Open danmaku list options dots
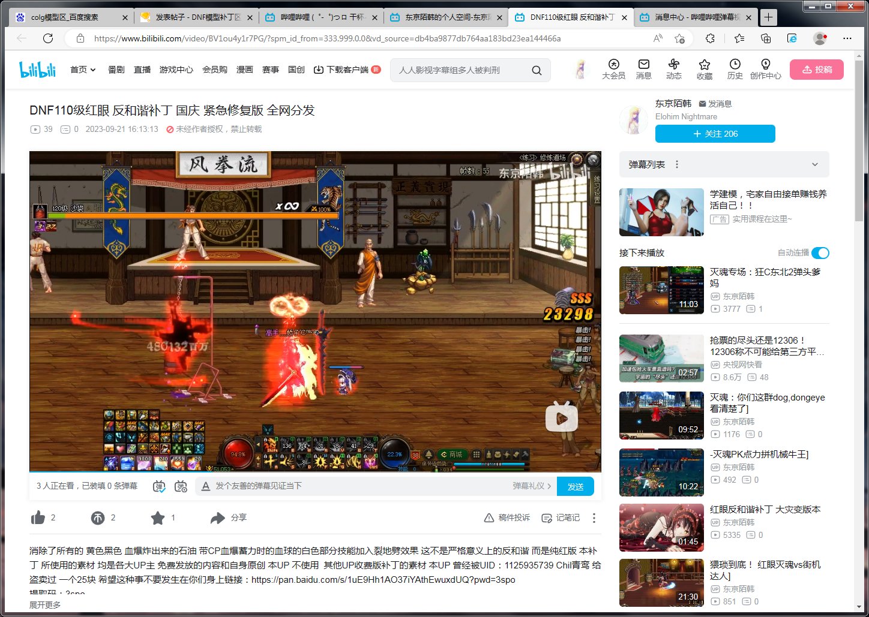The height and width of the screenshot is (617, 869). click(x=677, y=164)
